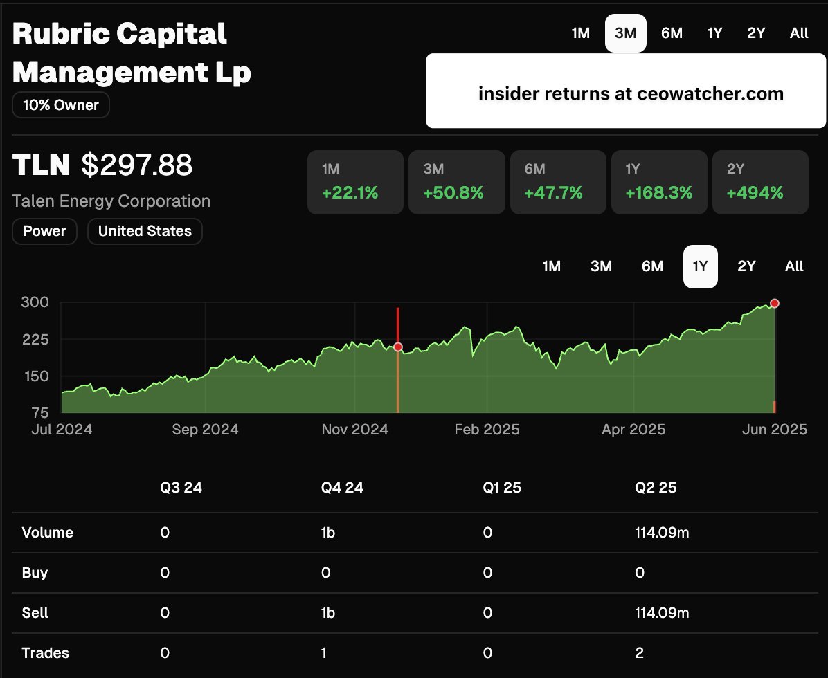Click the Q3 24 column header

(181, 488)
